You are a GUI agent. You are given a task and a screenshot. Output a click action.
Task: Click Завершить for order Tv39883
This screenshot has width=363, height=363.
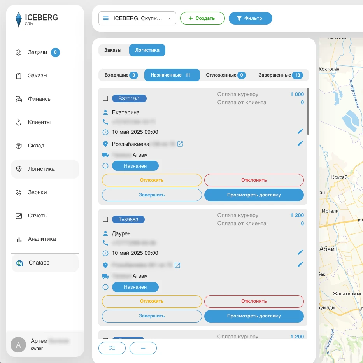point(152,316)
